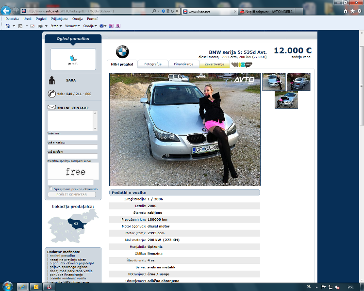
Task: Refresh the page with the reload icon
Action: tap(172, 11)
